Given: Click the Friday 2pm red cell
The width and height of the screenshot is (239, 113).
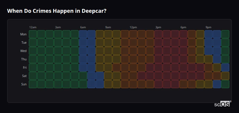Looking at the screenshot, I should pyautogui.click(x=150, y=68).
